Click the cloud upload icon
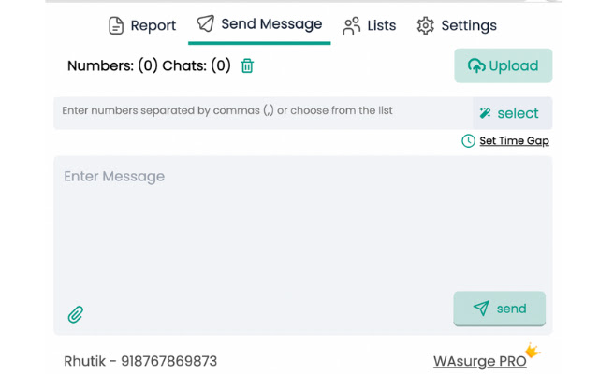599x374 pixels. [x=476, y=65]
